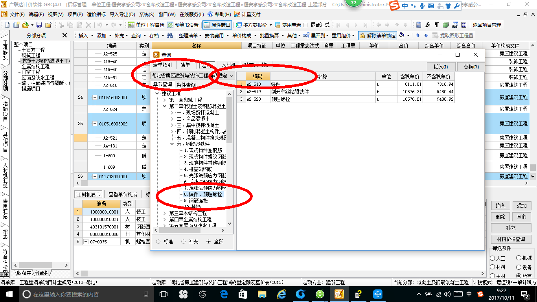Open File Explorer from the taskbar
537x302 pixels.
point(262,294)
